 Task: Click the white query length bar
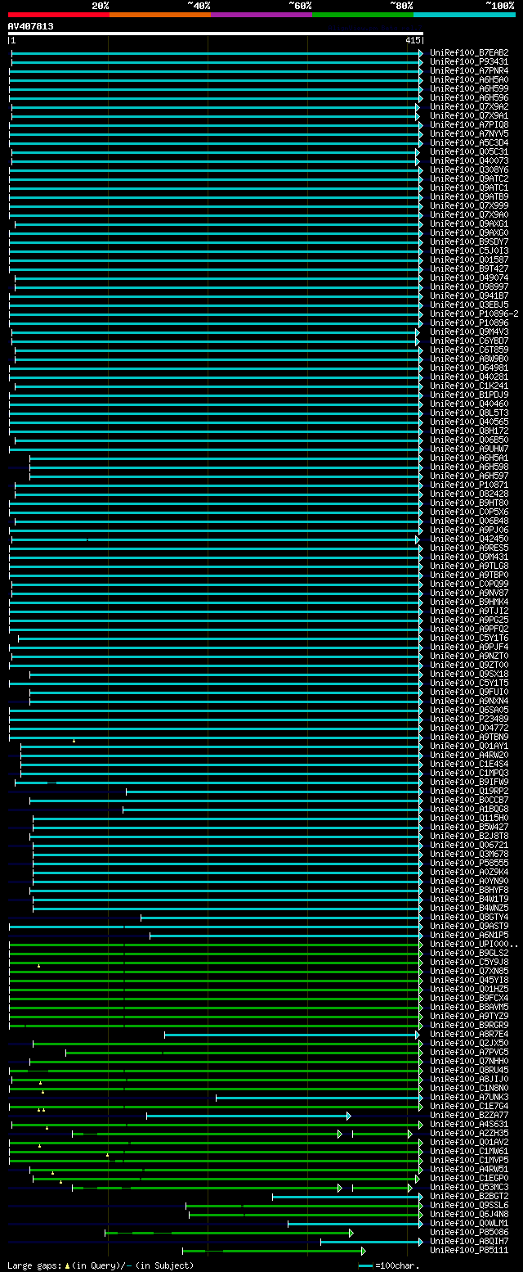pyautogui.click(x=216, y=34)
